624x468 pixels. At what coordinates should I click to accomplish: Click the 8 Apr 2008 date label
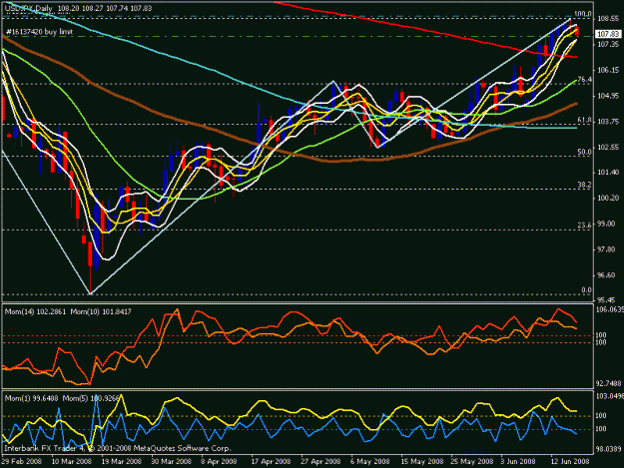pos(219,461)
